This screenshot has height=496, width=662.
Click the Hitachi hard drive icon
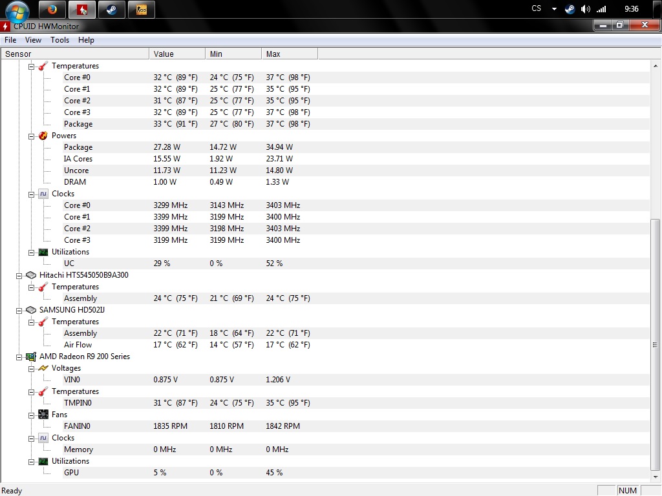point(31,275)
